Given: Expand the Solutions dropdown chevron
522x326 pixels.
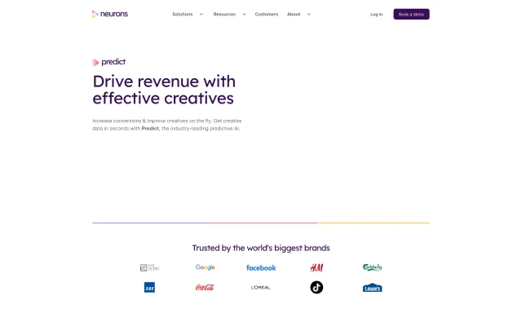Looking at the screenshot, I should coord(201,15).
